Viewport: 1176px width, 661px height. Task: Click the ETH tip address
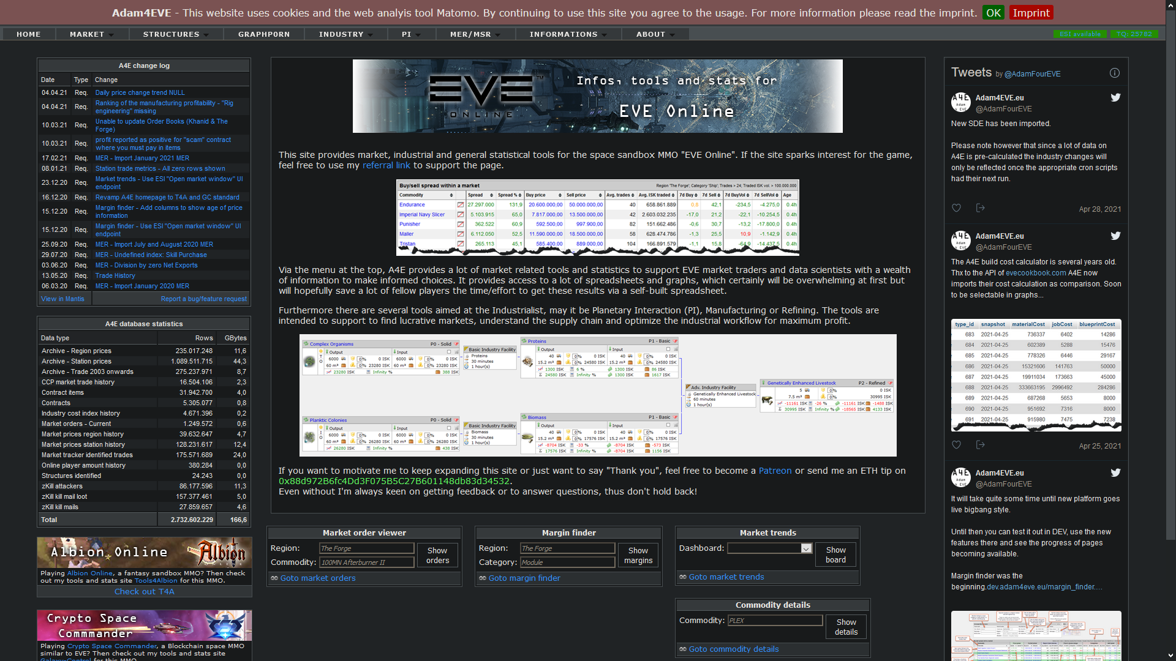pos(394,481)
